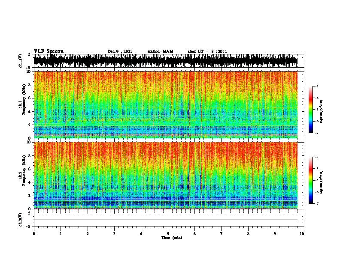Screen dimensions: 340x262
Task: Click time axis tick label "10"
Action: coord(302,234)
